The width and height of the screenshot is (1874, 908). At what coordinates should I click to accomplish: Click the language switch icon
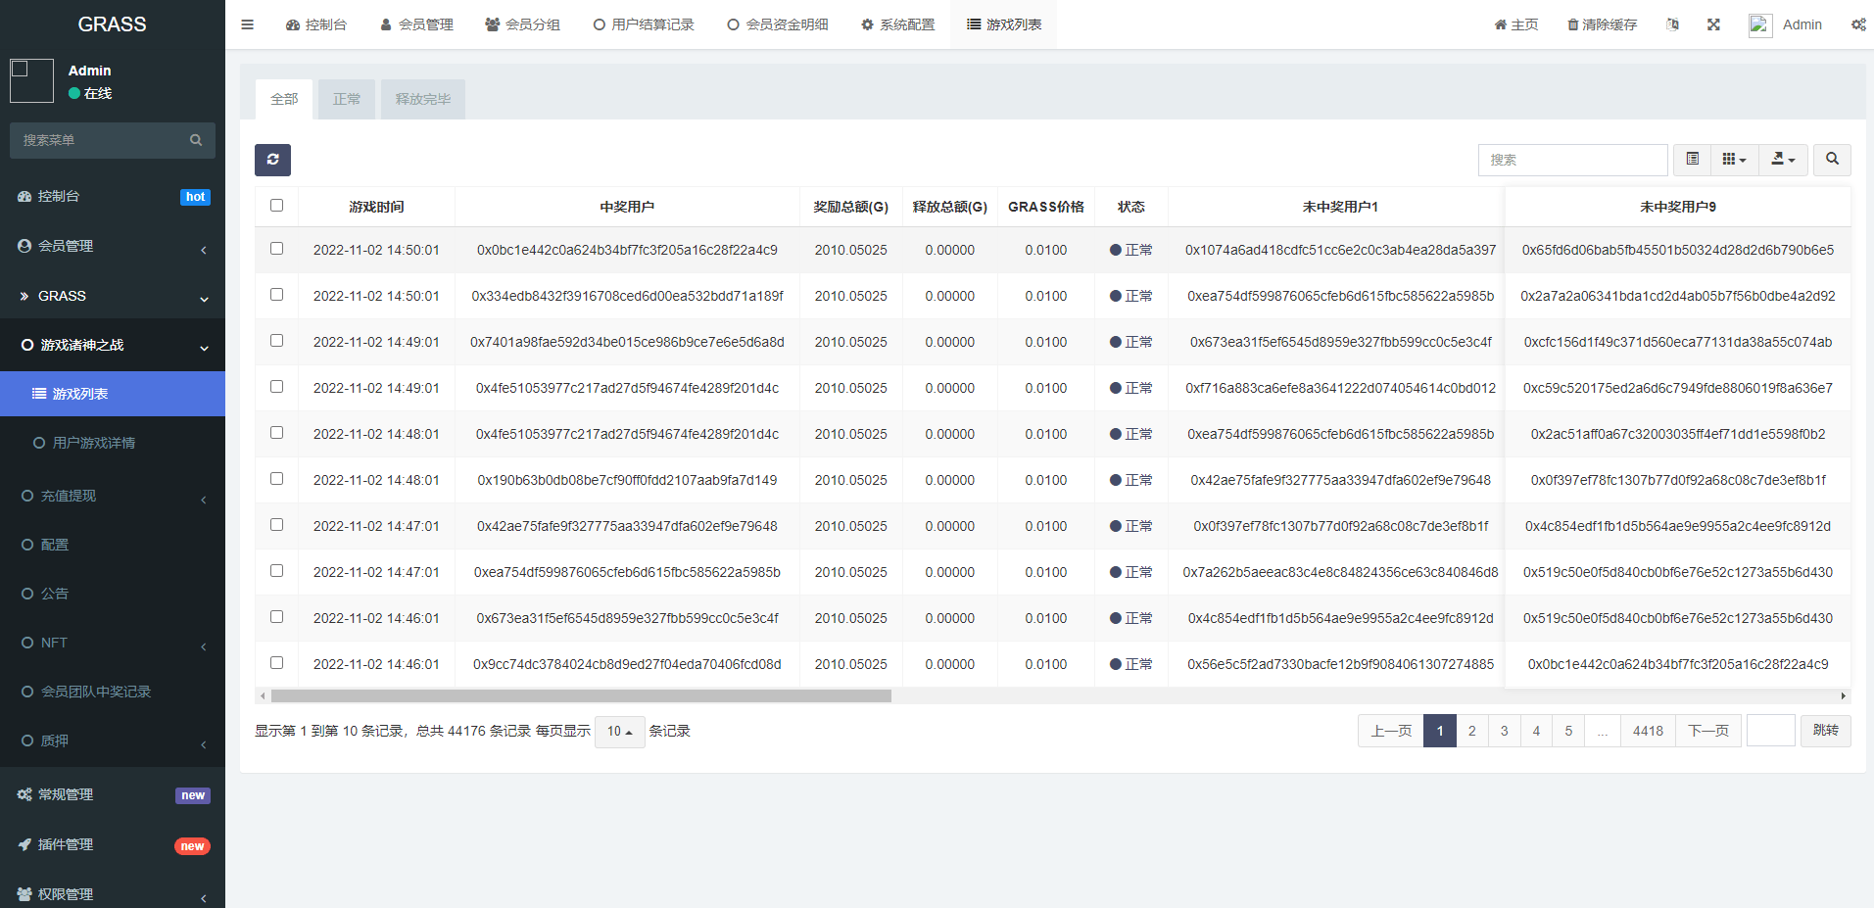(x=1672, y=24)
